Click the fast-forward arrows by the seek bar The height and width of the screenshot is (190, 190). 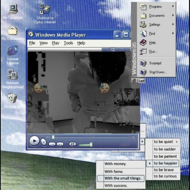133,137
